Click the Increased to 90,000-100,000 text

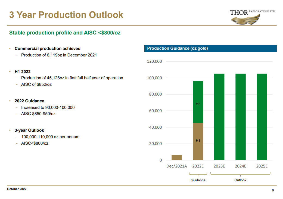(x=48, y=107)
